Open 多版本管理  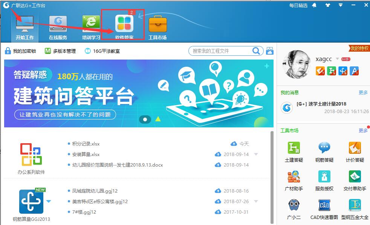[60, 51]
